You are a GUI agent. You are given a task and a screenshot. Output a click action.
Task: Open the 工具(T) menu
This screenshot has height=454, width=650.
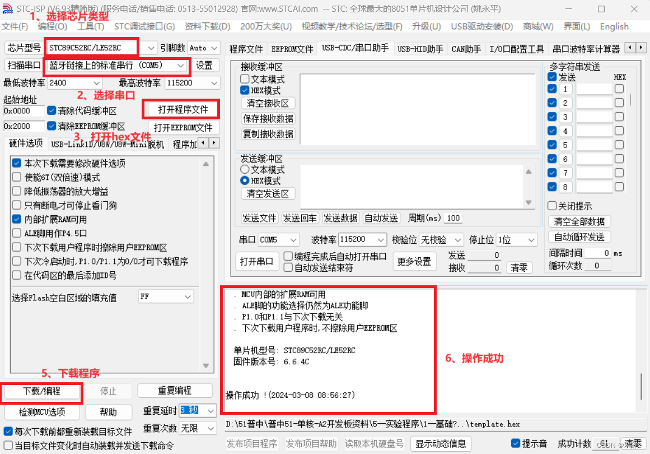point(90,26)
